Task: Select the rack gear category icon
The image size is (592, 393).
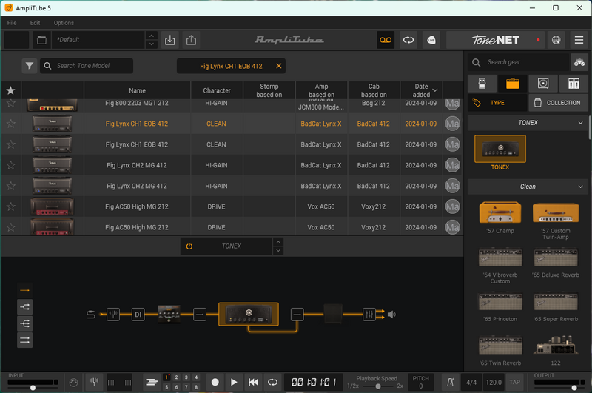Action: (573, 84)
